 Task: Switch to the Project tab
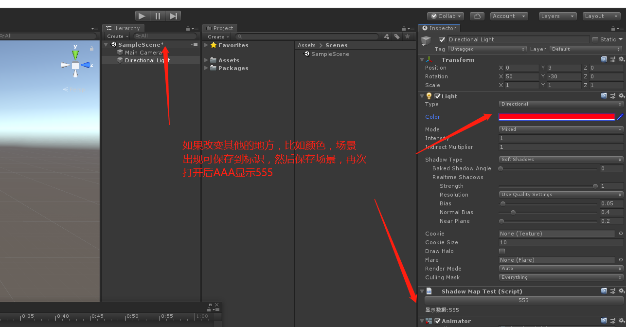tap(219, 28)
